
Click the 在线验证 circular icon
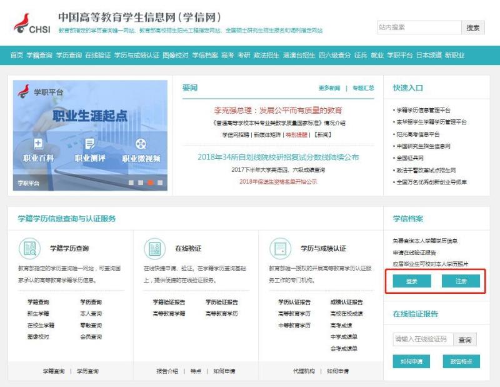pyautogui.click(x=155, y=248)
